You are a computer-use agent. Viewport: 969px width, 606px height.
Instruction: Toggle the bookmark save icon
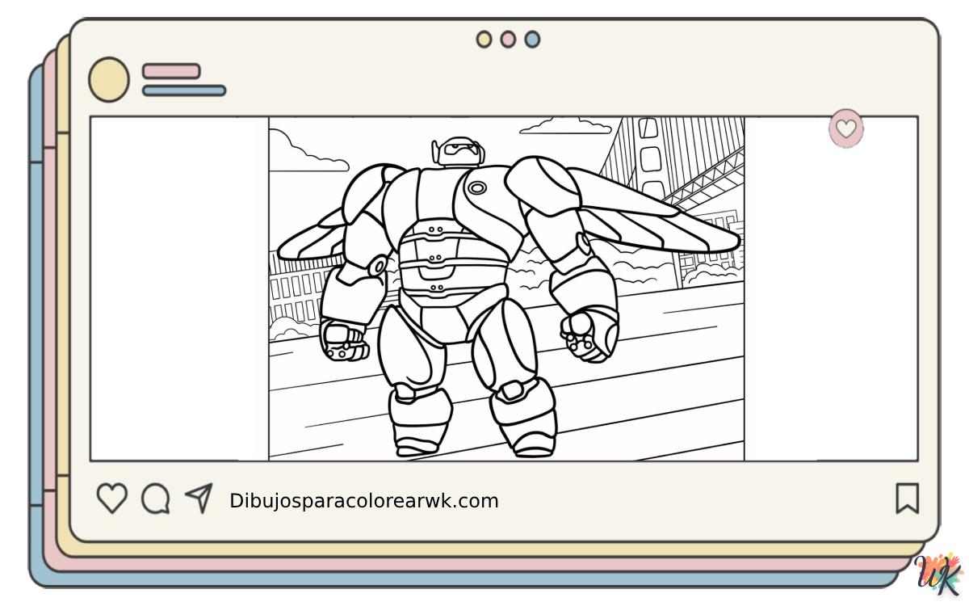[x=907, y=499]
